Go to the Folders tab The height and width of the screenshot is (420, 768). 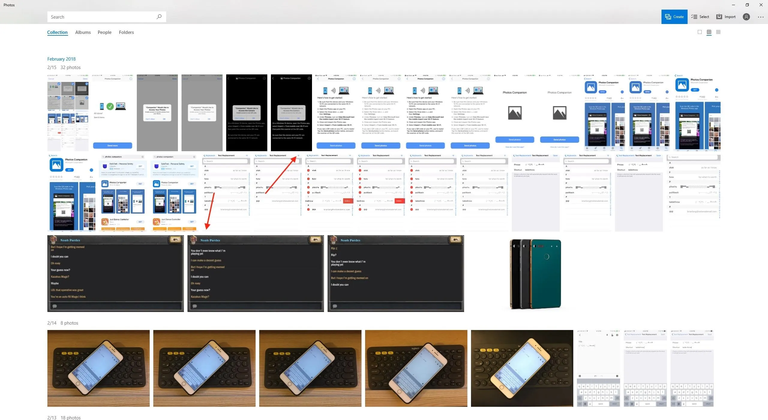126,32
